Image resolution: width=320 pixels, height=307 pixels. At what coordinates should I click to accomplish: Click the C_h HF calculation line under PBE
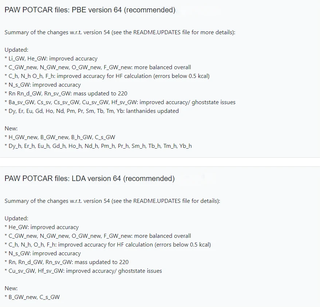coord(107,76)
